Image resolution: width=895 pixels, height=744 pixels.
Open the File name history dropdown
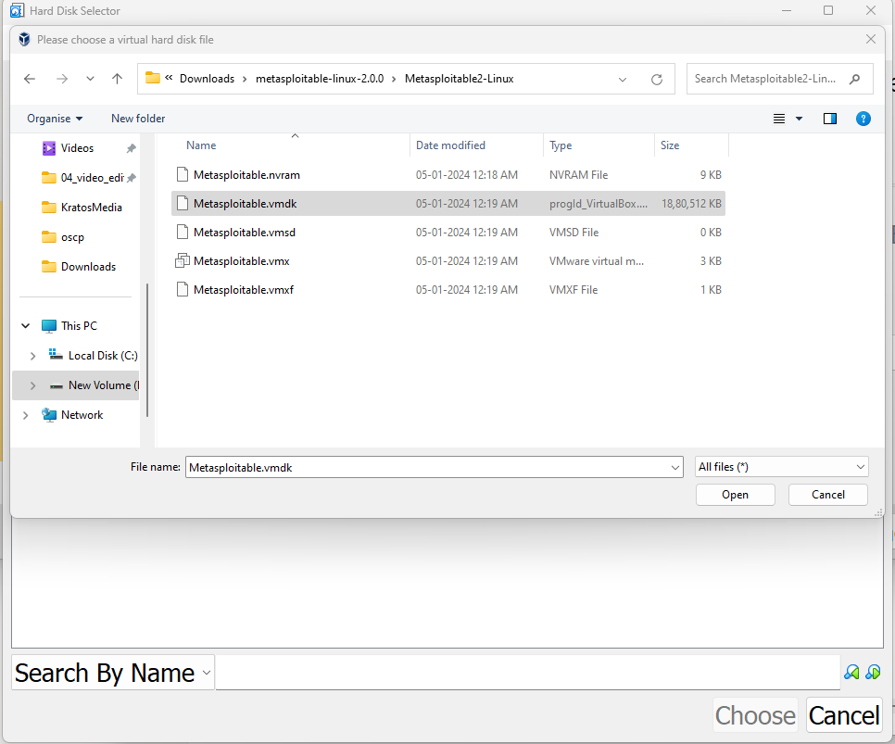(675, 468)
